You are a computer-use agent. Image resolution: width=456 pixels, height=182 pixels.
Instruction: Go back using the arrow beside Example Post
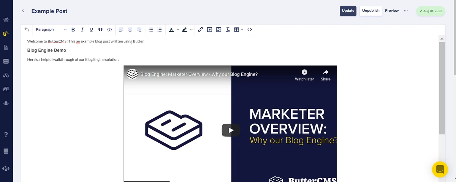23,11
